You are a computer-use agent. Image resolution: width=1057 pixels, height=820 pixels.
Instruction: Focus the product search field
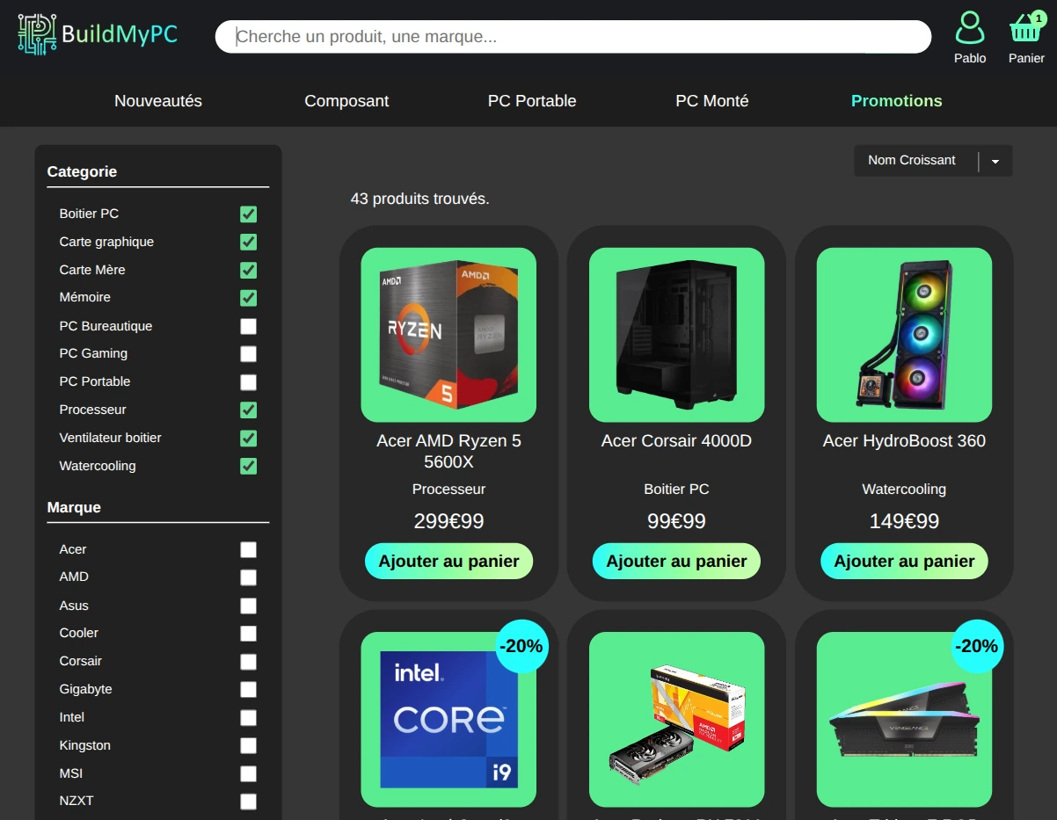[x=573, y=37]
